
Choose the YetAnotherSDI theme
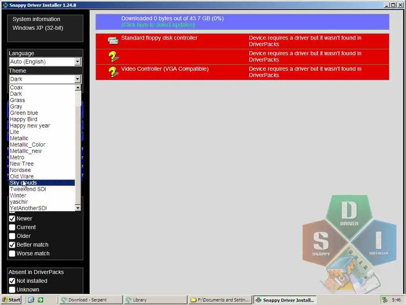tap(42, 208)
